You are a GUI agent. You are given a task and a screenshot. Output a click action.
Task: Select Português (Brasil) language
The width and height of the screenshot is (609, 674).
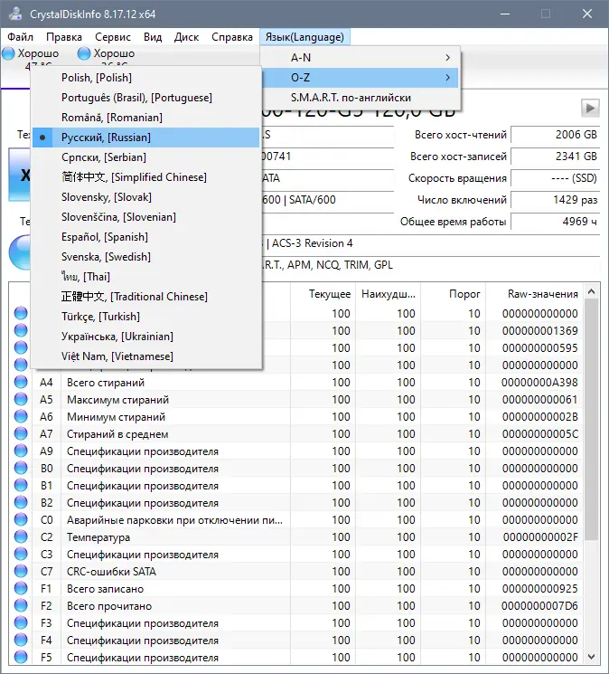[145, 98]
